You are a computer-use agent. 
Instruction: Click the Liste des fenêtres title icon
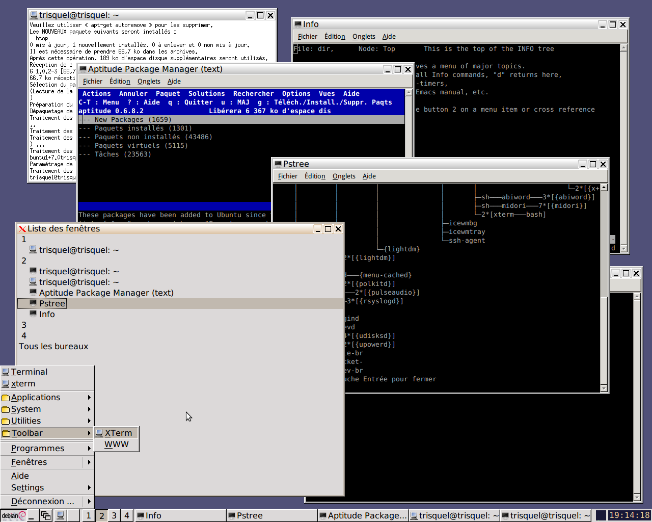tap(22, 229)
